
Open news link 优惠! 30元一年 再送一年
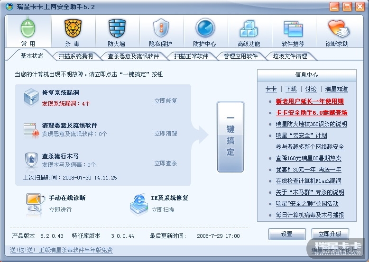point(308,170)
